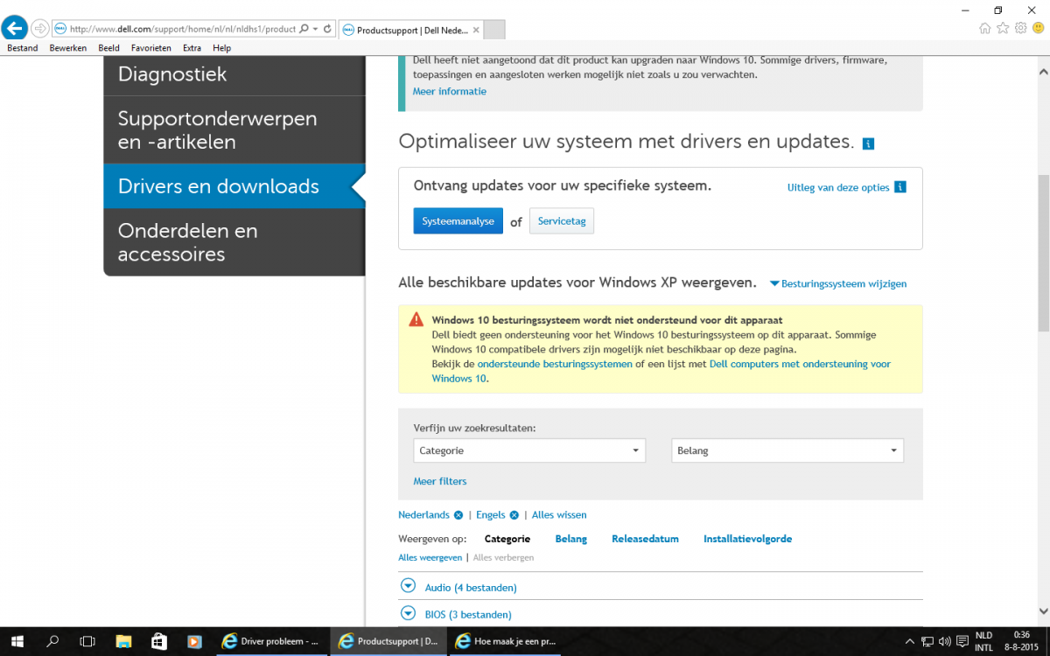Click the NLD INTL language indicator
Screen dimensions: 1050x656
[x=984, y=641]
